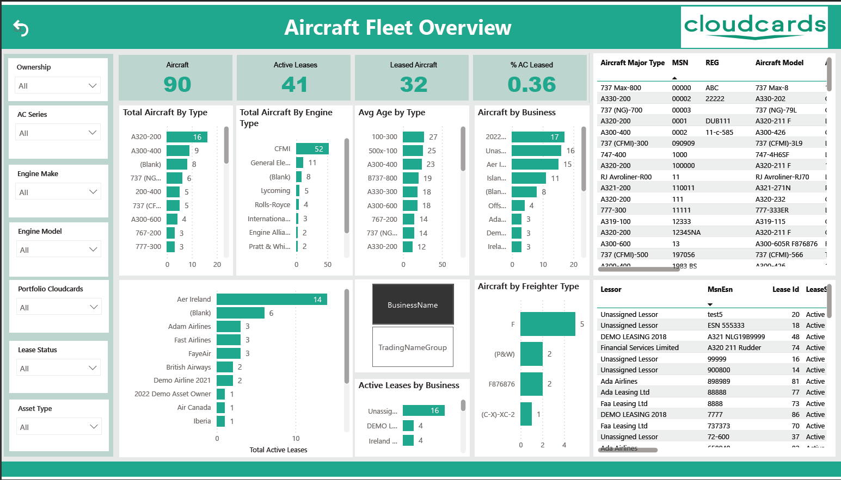841x480 pixels.
Task: Select the CFMI engine bar
Action: point(312,149)
